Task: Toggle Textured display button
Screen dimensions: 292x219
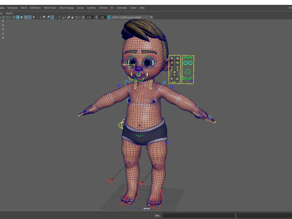Action: 30,17
